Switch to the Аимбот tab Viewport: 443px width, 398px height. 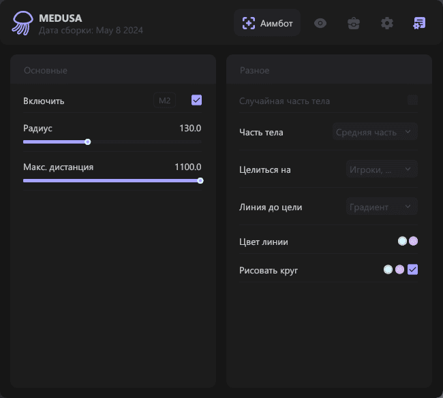(267, 23)
